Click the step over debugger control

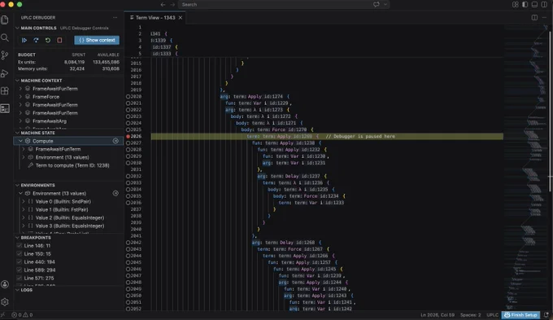coord(36,40)
